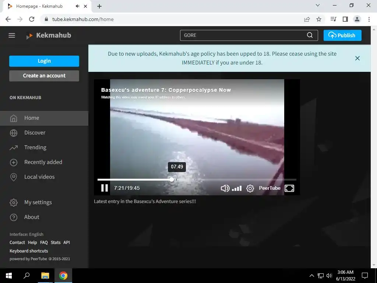Open the Stats footer link
The width and height of the screenshot is (377, 283).
[x=56, y=242]
